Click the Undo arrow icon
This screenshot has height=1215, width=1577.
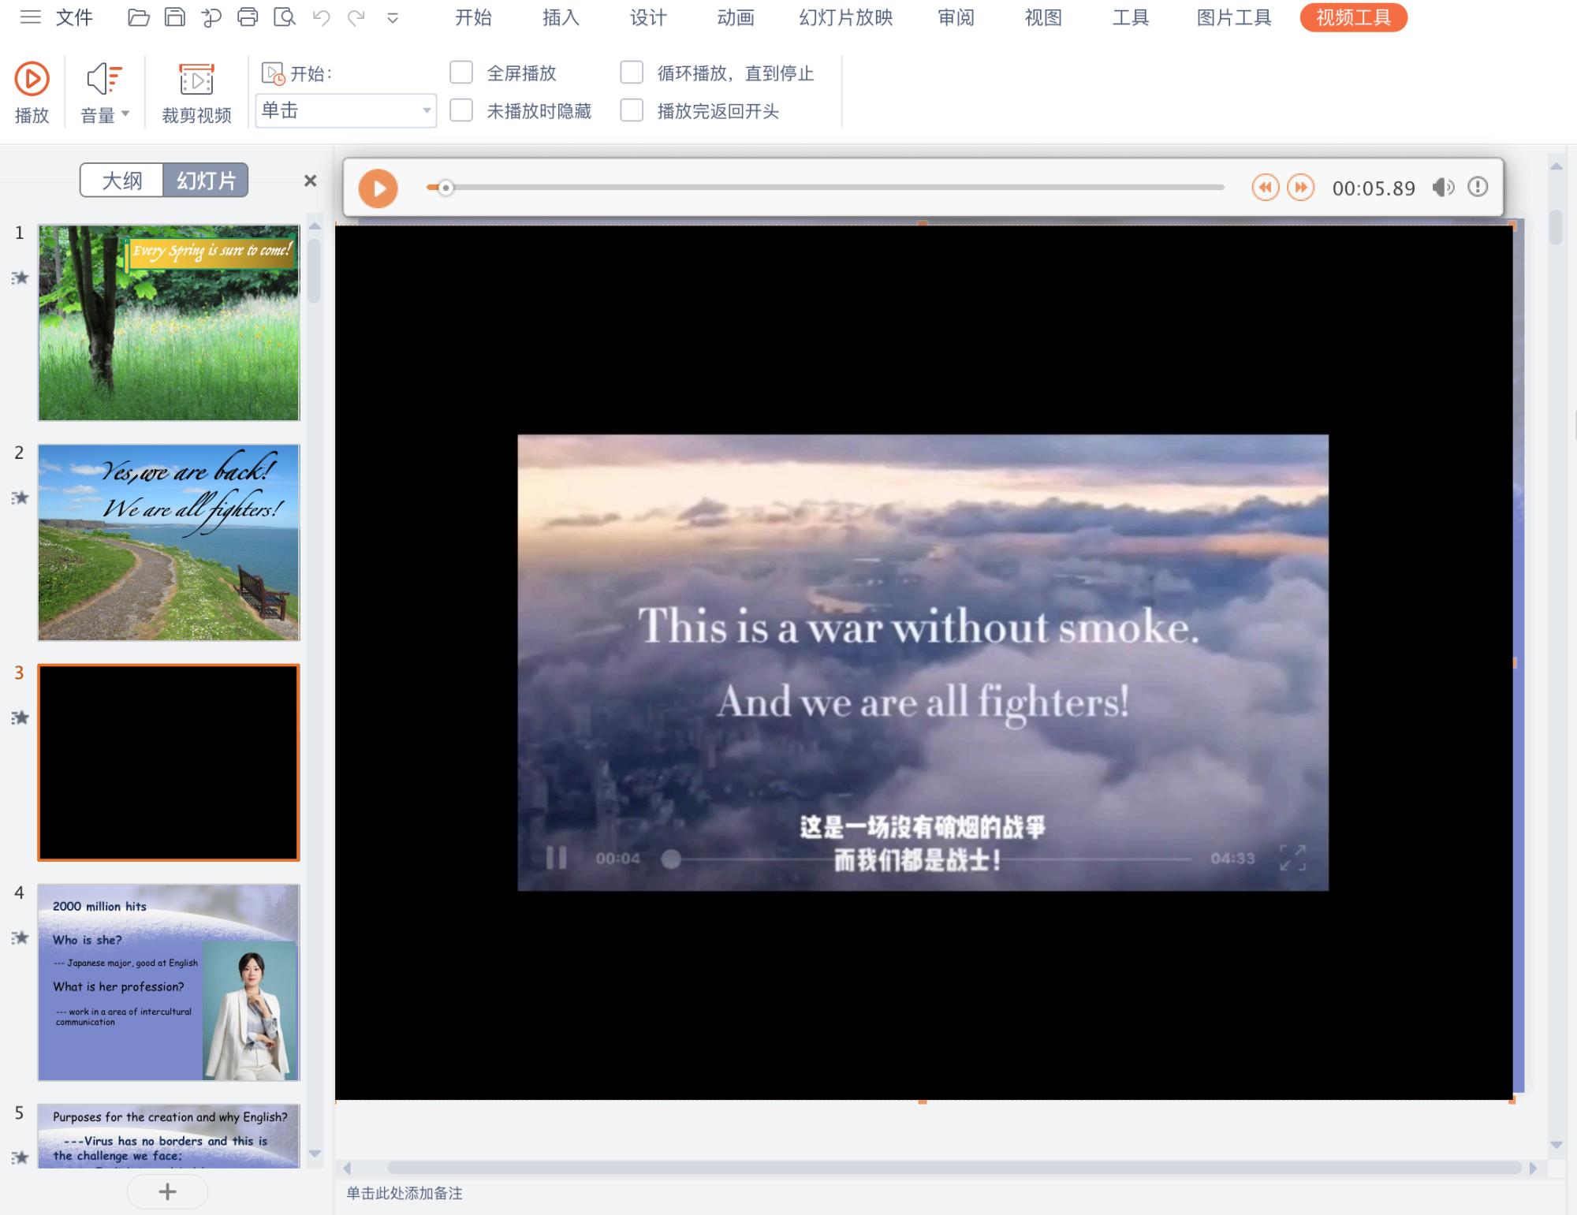click(321, 17)
